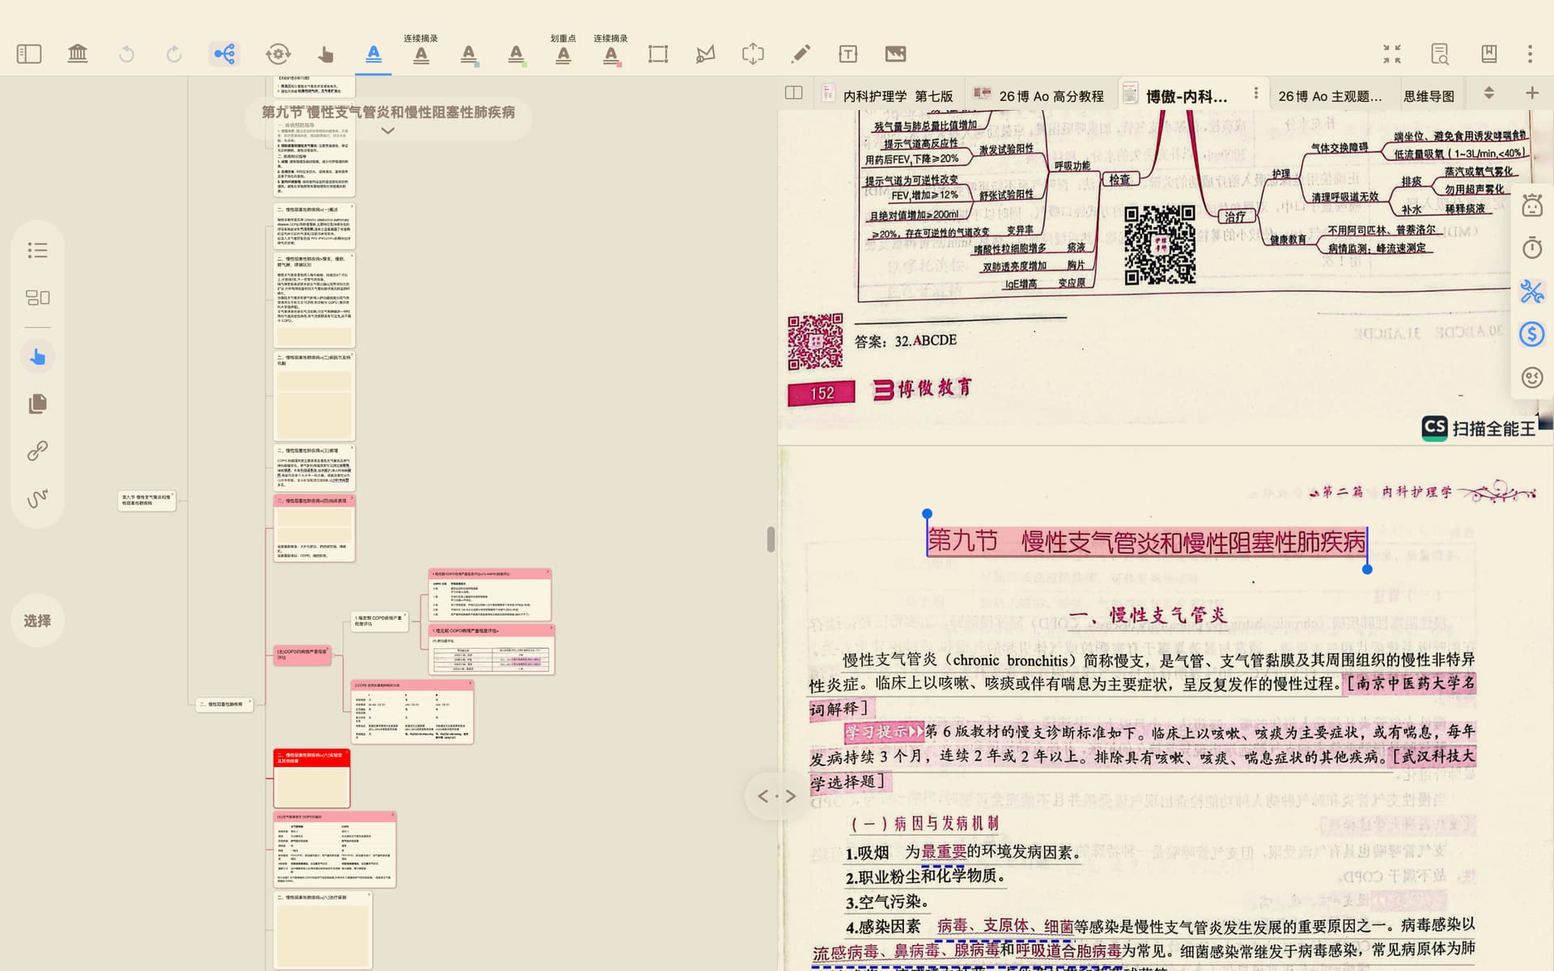Expand chevron under 第九节 title header
The height and width of the screenshot is (971, 1554).
click(x=388, y=130)
